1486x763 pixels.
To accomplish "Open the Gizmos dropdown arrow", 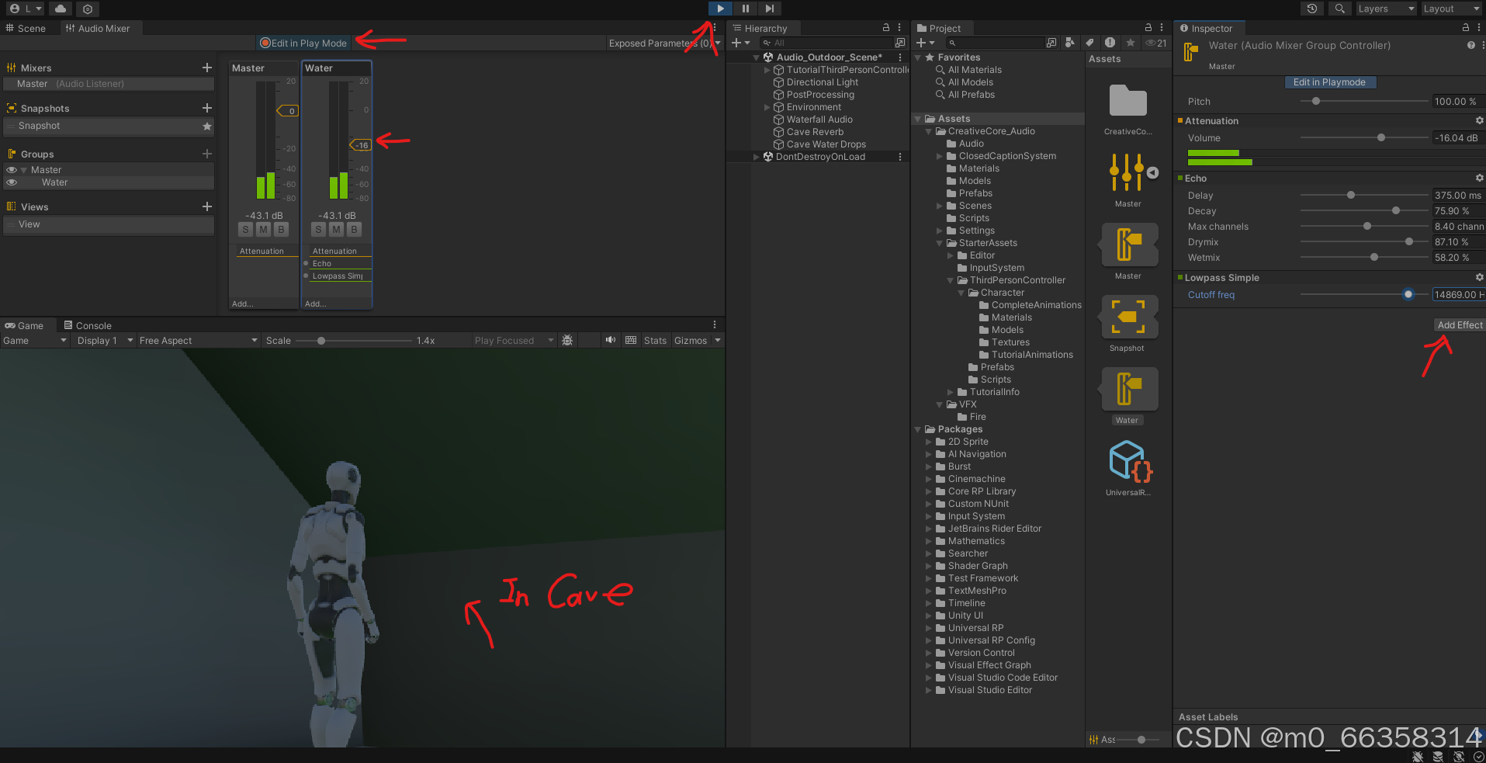I will (x=718, y=341).
